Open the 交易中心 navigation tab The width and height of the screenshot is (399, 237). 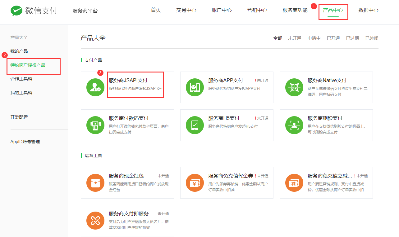[186, 10]
